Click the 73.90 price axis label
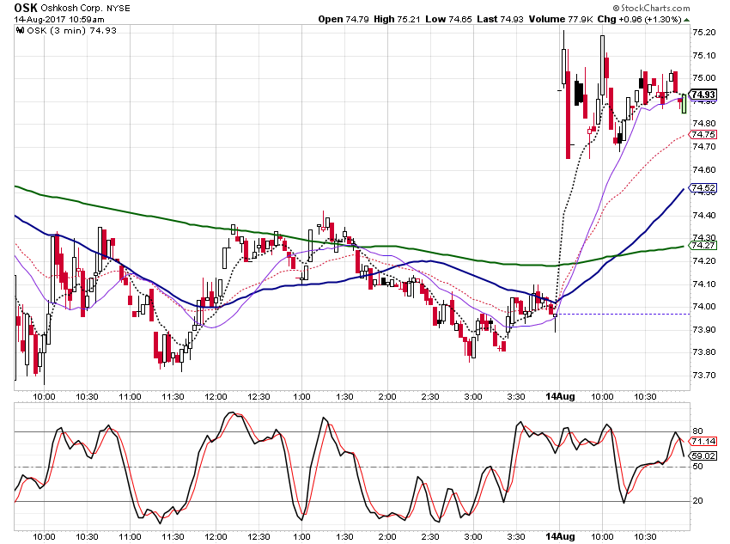Screen dimensions: 730x544 tap(704, 330)
